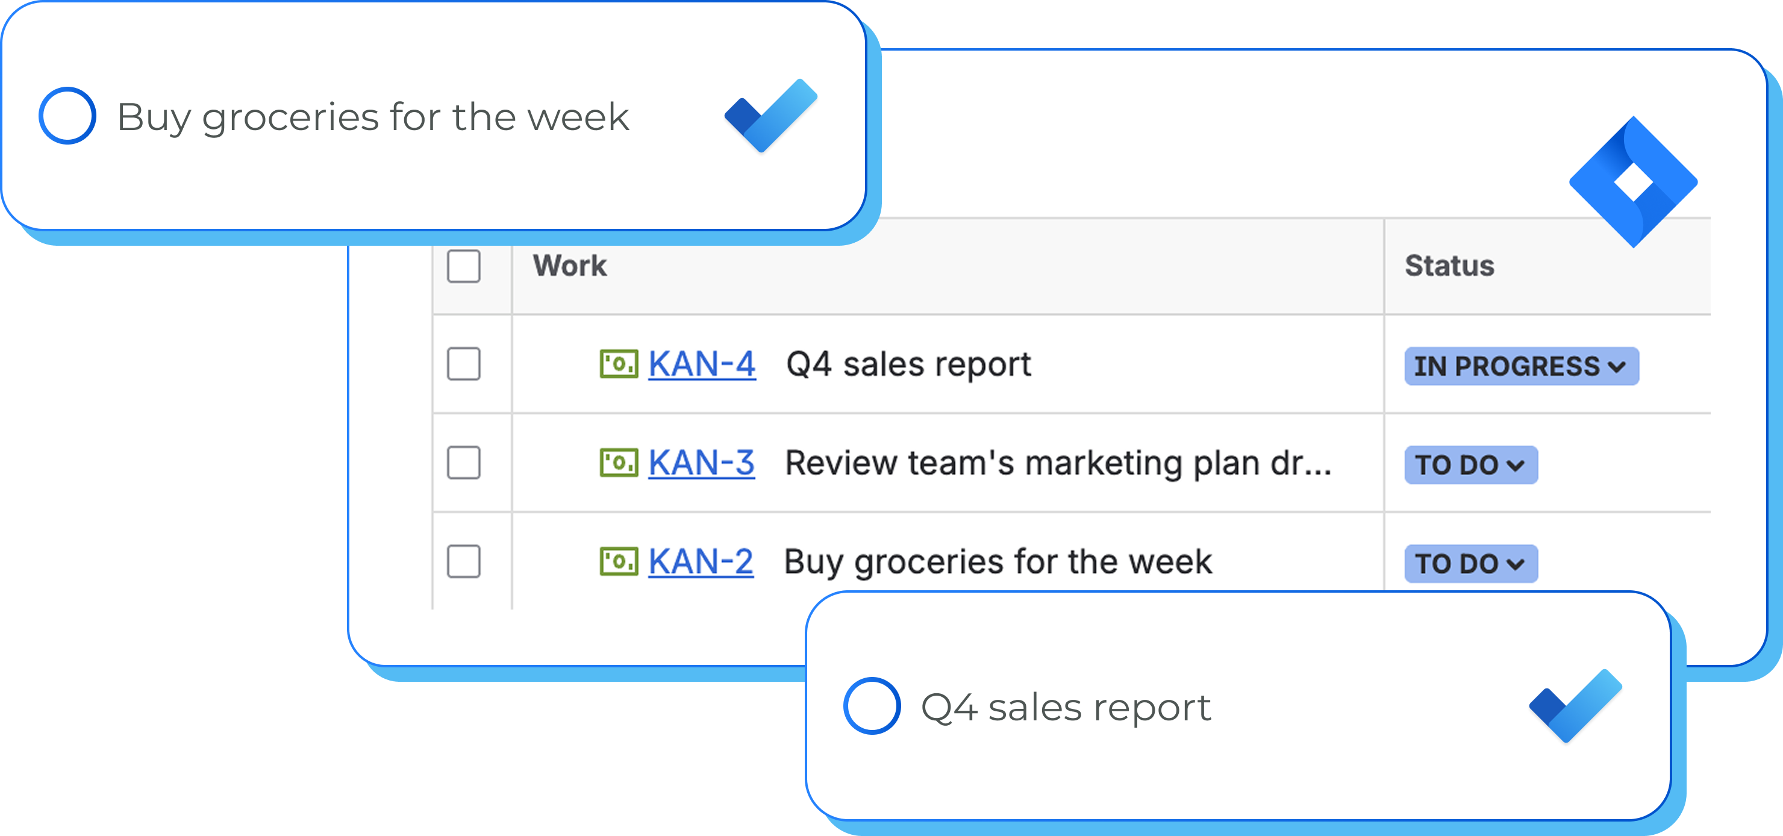Change the TO DO status of KAN-2

[x=1470, y=563]
